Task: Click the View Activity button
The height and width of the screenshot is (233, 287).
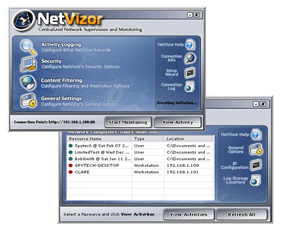Action: coord(177,122)
